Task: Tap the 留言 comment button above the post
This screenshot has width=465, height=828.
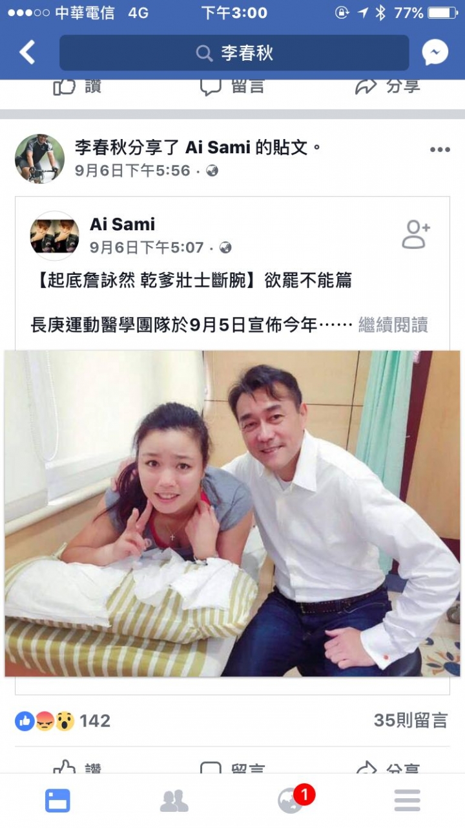Action: 232,86
